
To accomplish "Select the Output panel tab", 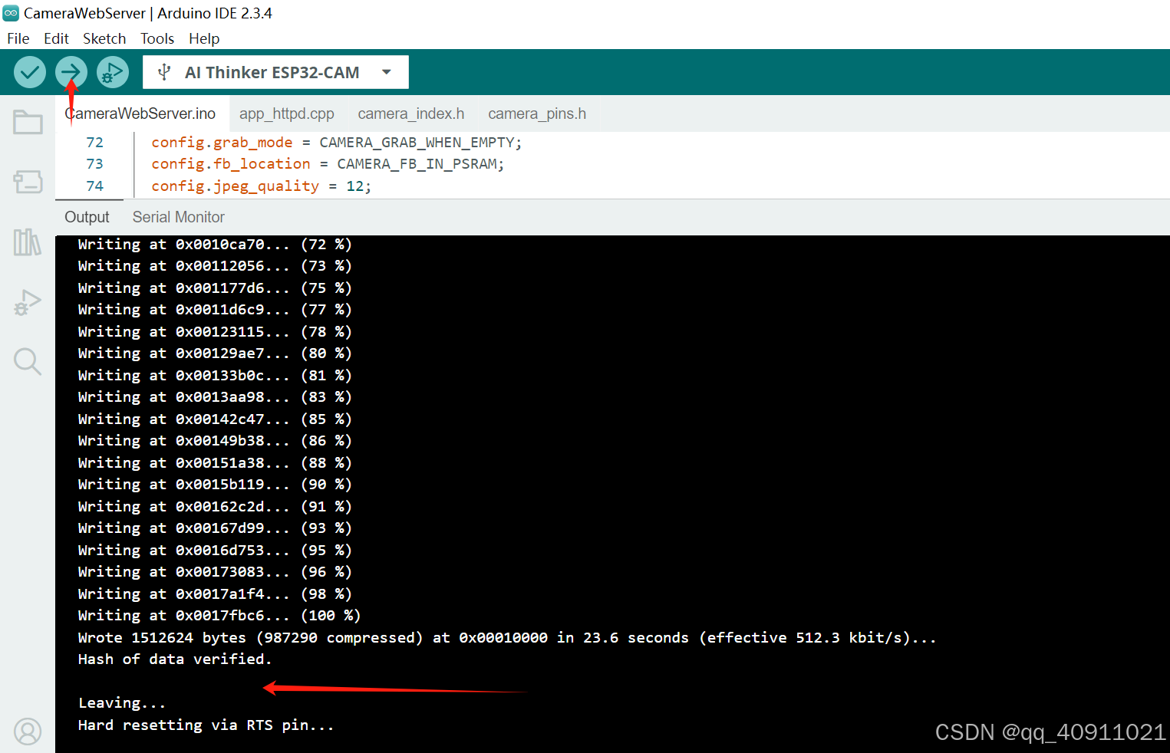I will [x=87, y=217].
